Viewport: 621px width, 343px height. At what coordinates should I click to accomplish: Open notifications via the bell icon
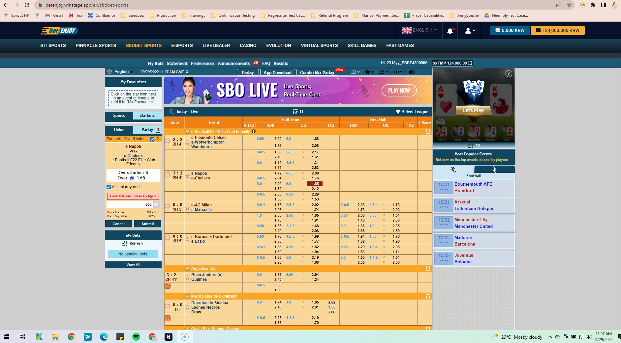pos(450,30)
